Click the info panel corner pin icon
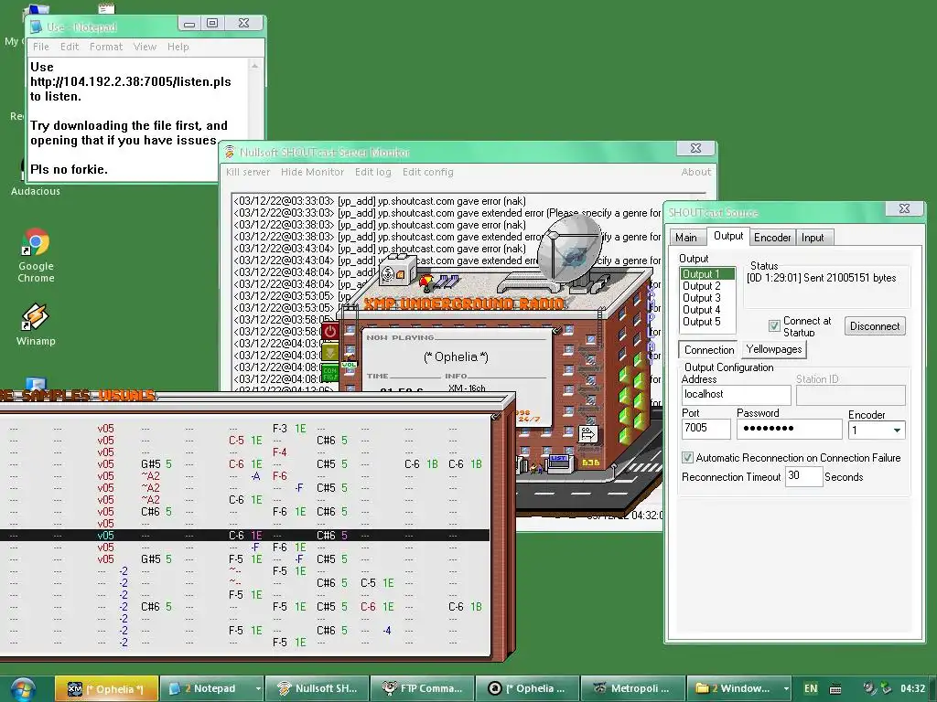 click(556, 330)
